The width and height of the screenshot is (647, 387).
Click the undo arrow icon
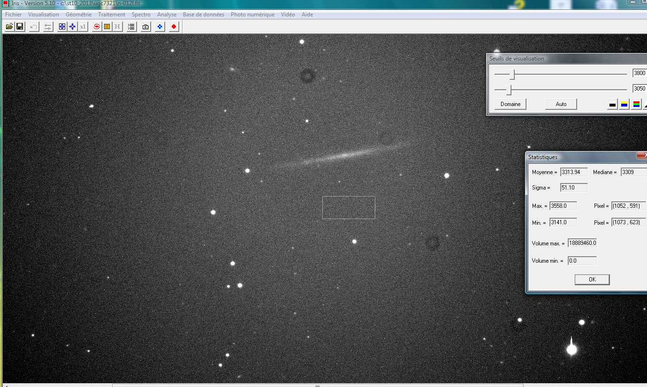34,27
